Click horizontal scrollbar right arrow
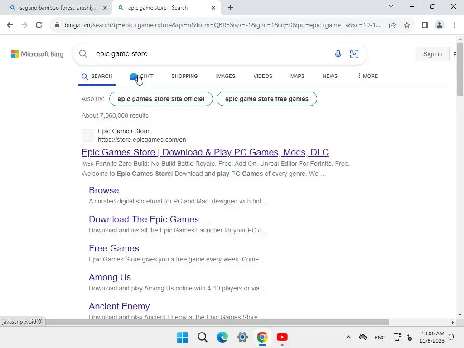464x348 pixels. [453, 322]
